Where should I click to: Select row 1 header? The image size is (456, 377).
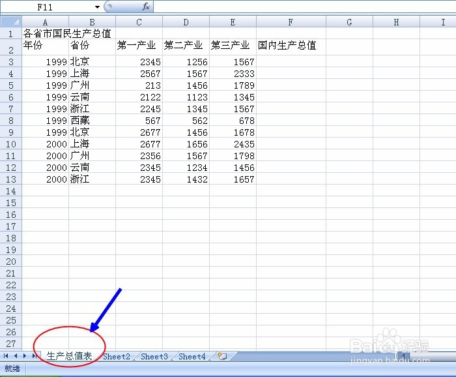tap(11, 34)
